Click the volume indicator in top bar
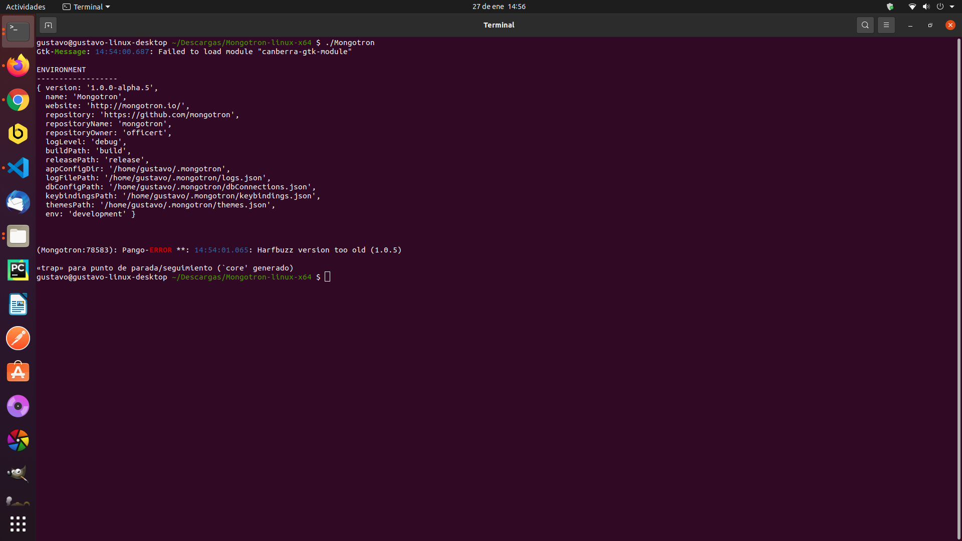 (926, 7)
